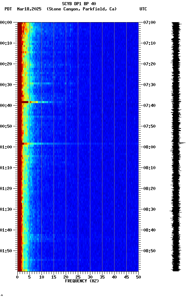
Task: Click the '08:40' UTC time label
Action: click(x=149, y=230)
